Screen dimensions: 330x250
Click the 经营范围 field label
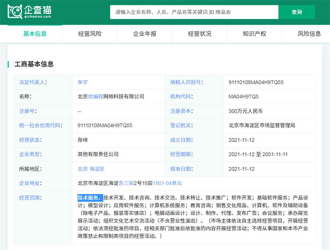pyautogui.click(x=30, y=197)
